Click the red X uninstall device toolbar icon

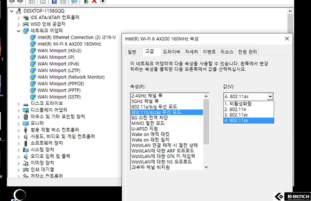click(x=94, y=1)
